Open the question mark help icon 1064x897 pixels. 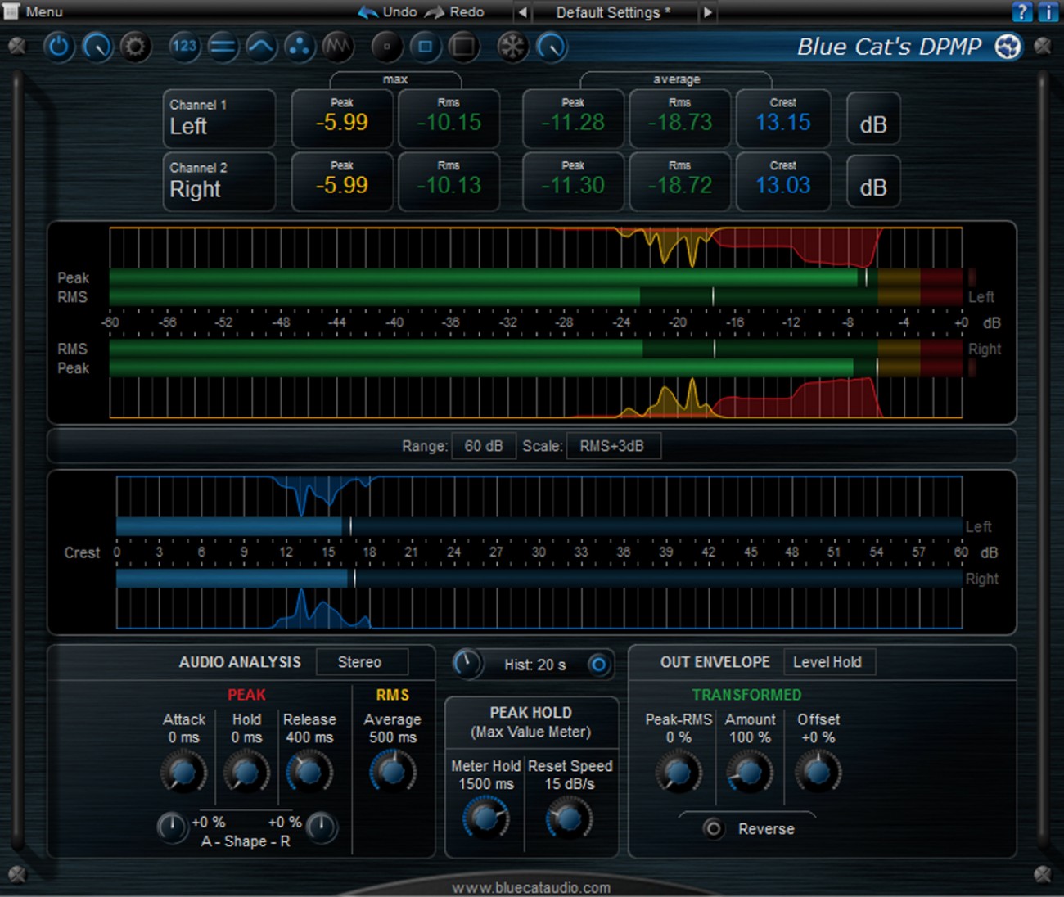pyautogui.click(x=1021, y=11)
